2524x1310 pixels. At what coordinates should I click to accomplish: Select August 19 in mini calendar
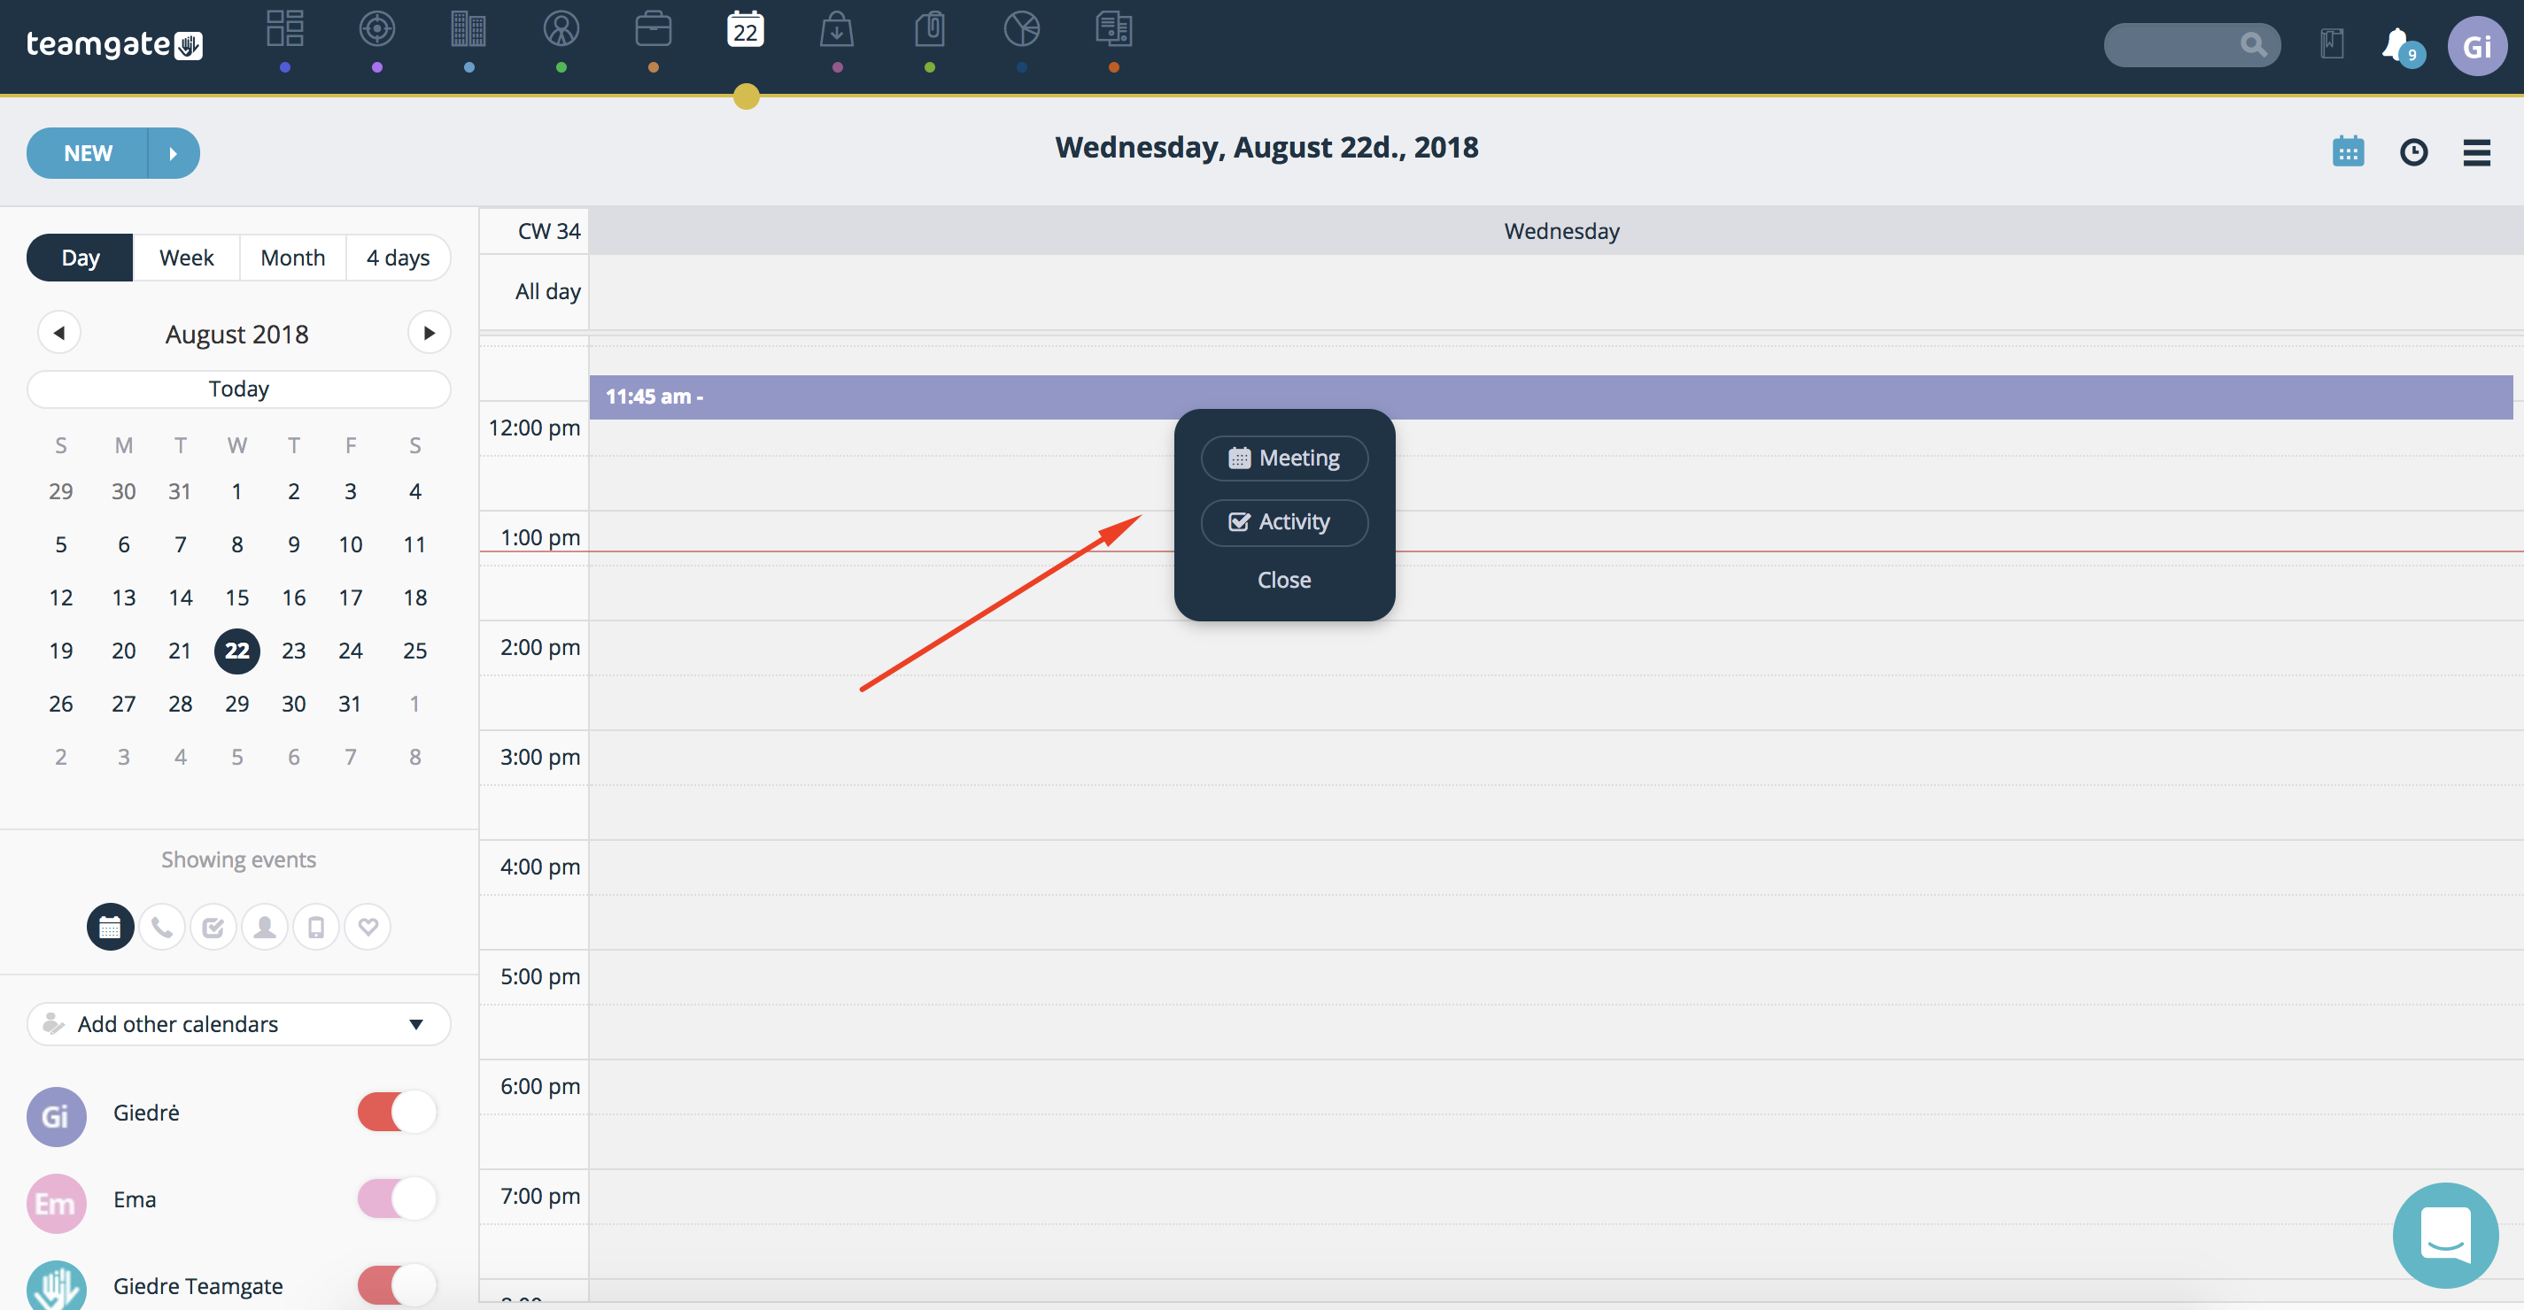[61, 650]
